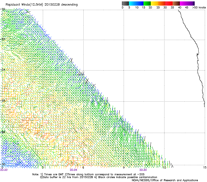Screen dimensions: 207x182
Task: Click the '25' label under the color bar
Action: click(x=158, y=8)
